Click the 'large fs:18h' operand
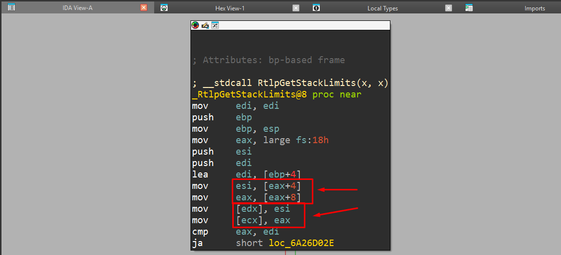 click(x=296, y=140)
